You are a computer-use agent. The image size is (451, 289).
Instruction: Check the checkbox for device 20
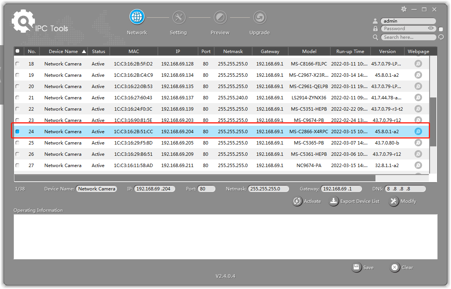tap(17, 86)
